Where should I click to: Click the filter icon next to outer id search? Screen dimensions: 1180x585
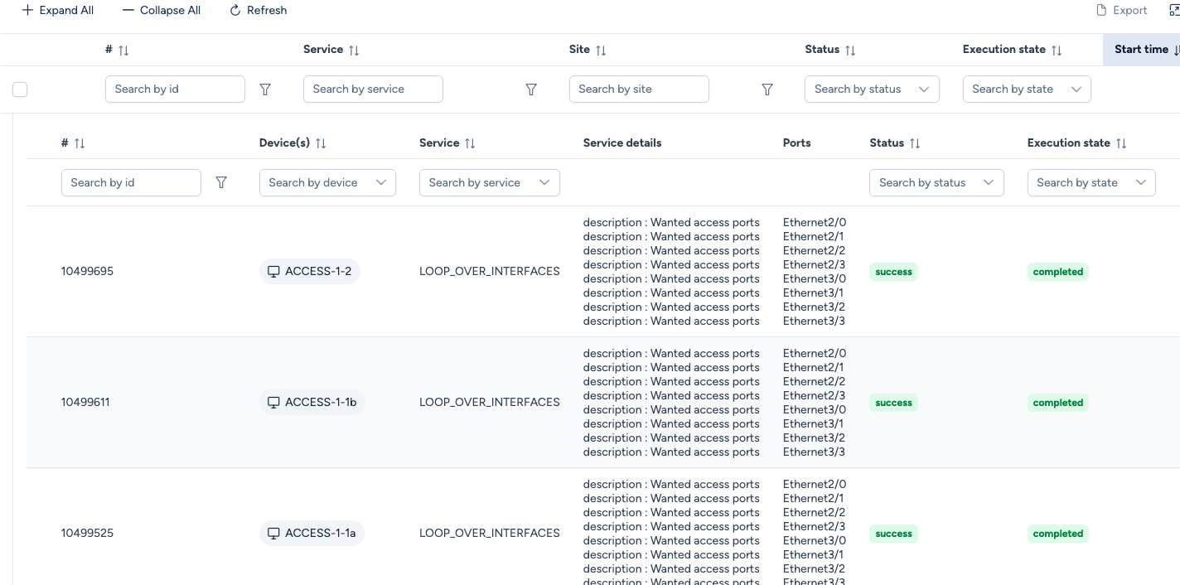[x=265, y=89]
